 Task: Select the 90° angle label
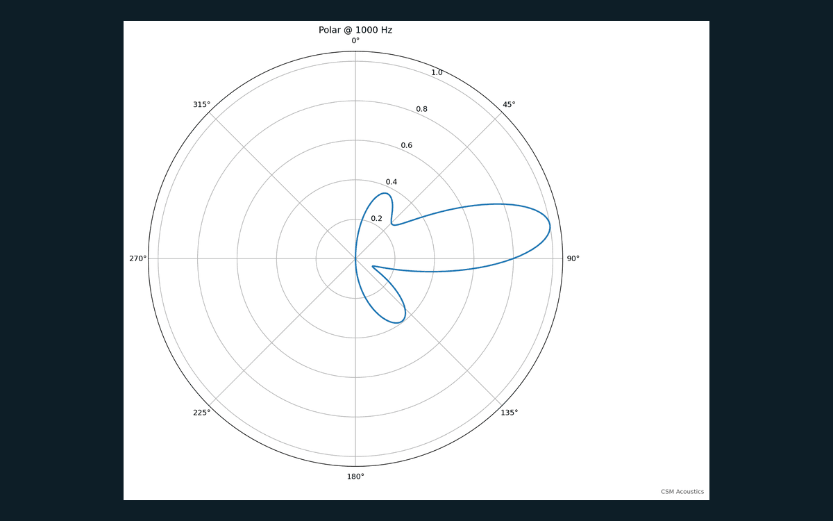click(573, 258)
